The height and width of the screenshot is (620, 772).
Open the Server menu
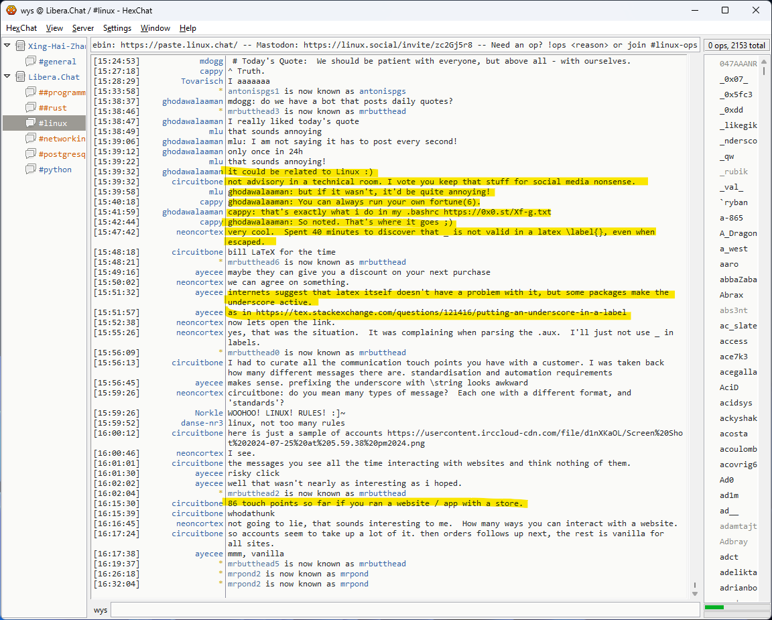tap(83, 28)
